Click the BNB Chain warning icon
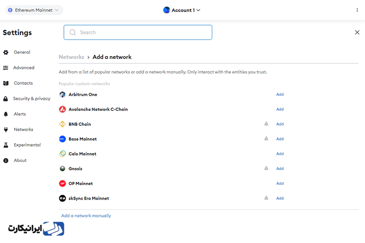The image size is (365, 243). (x=266, y=124)
